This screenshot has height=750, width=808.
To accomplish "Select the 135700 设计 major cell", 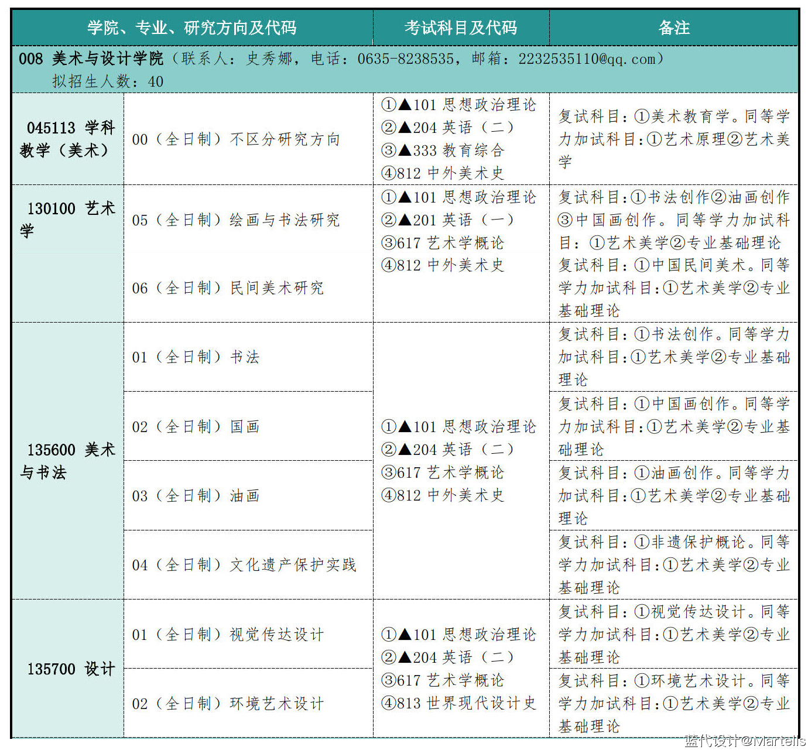I will pyautogui.click(x=71, y=669).
